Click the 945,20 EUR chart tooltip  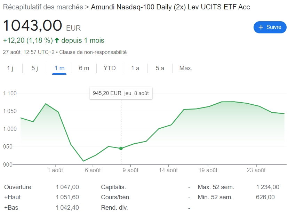click(121, 93)
